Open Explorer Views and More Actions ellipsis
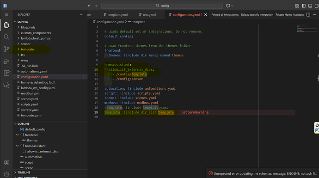This screenshot has width=319, height=178. coord(82,15)
